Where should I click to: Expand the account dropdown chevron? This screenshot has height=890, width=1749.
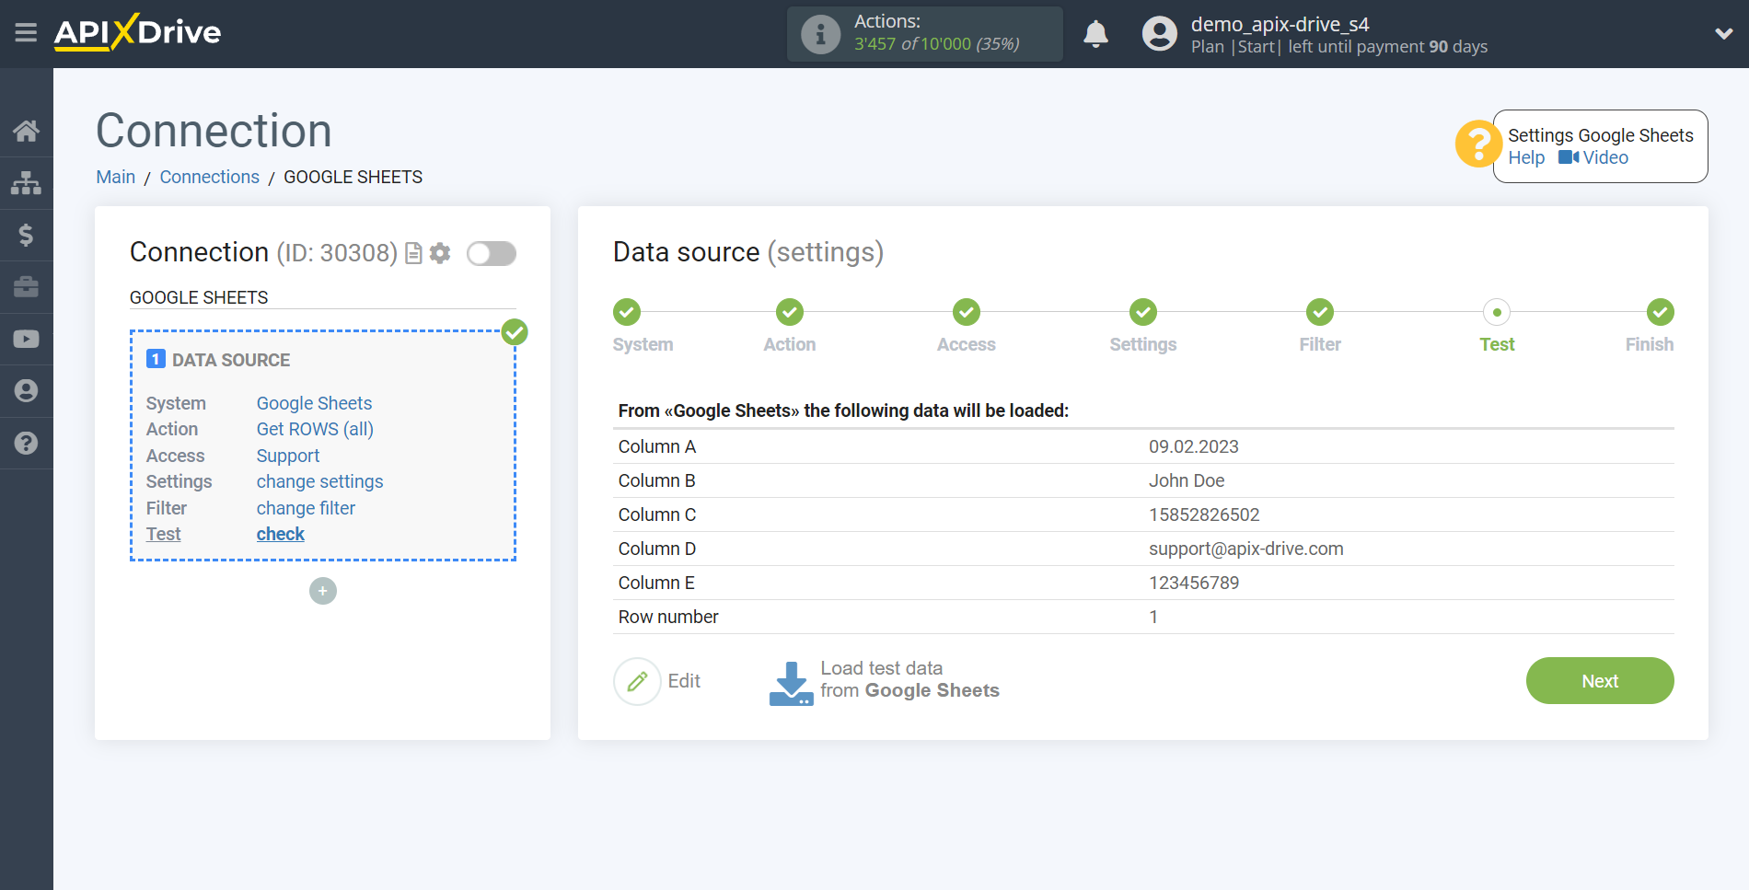(x=1723, y=34)
